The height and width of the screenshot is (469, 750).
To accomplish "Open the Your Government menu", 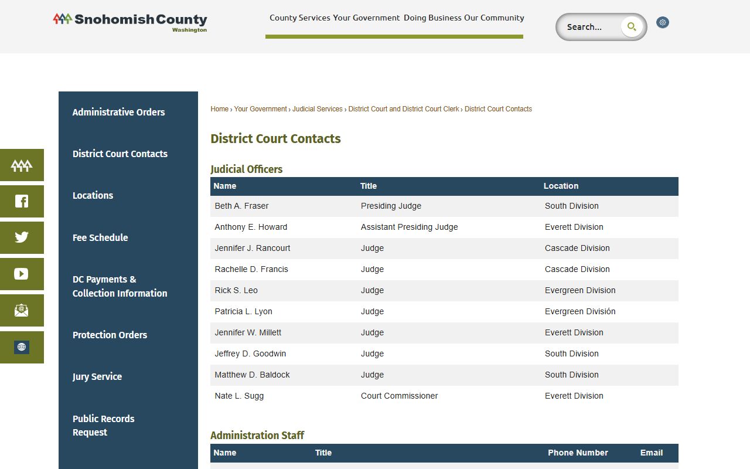I will coord(366,18).
